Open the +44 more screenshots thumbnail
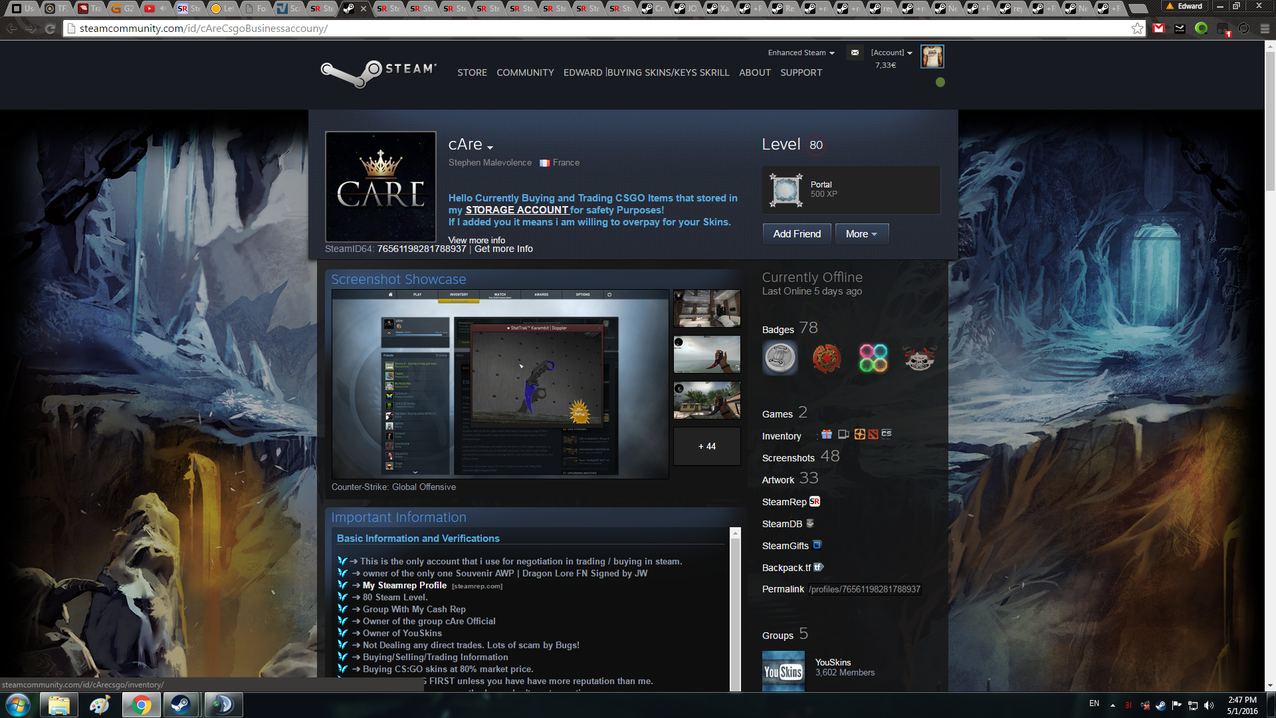 point(706,446)
